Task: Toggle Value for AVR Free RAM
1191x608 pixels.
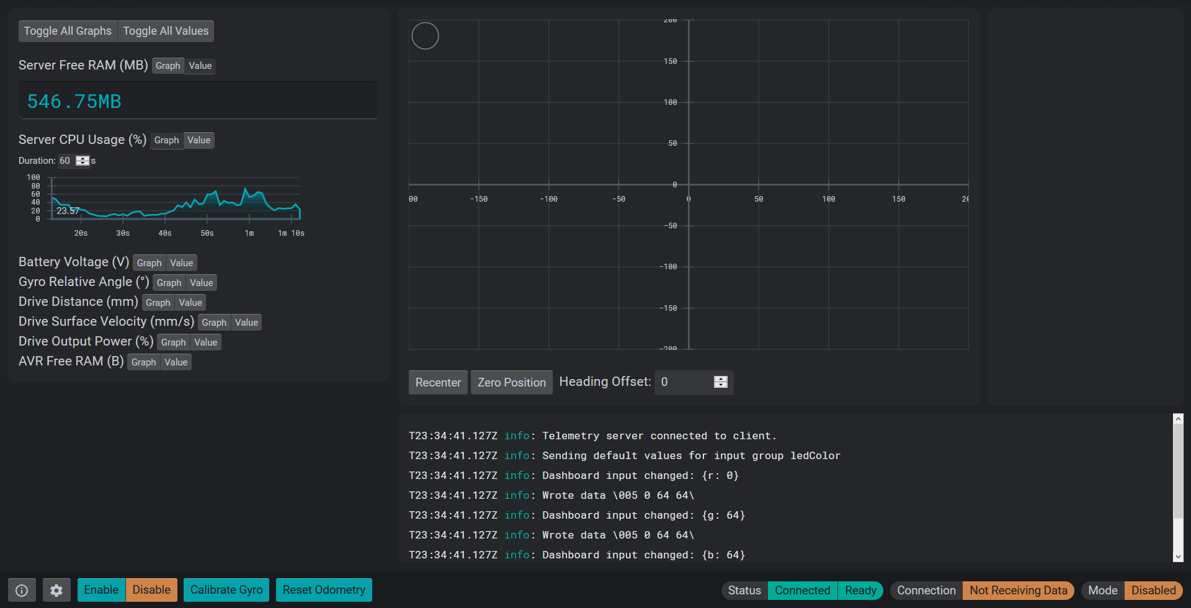Action: 176,362
